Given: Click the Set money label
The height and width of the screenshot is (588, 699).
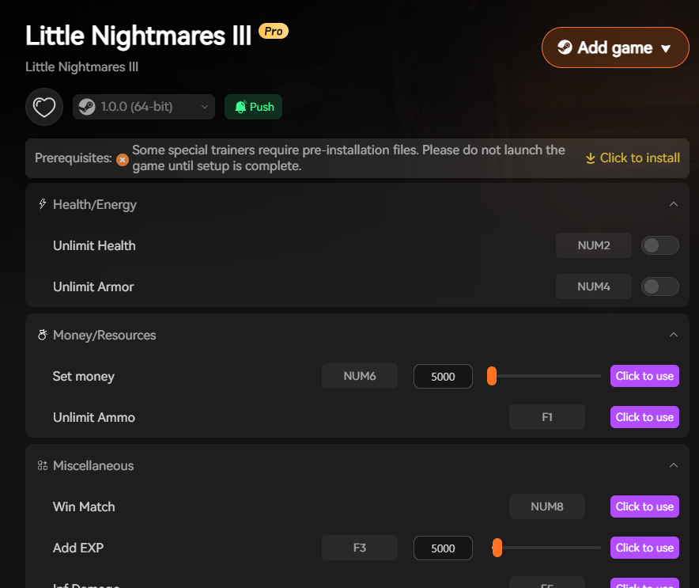Looking at the screenshot, I should 83,377.
